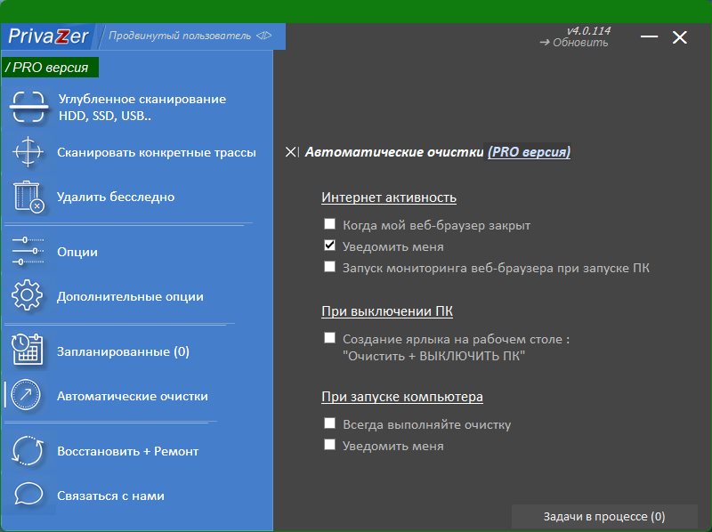712x532 pixels.
Task: Select 'Автоматические очистки' menu entry
Action: [132, 396]
